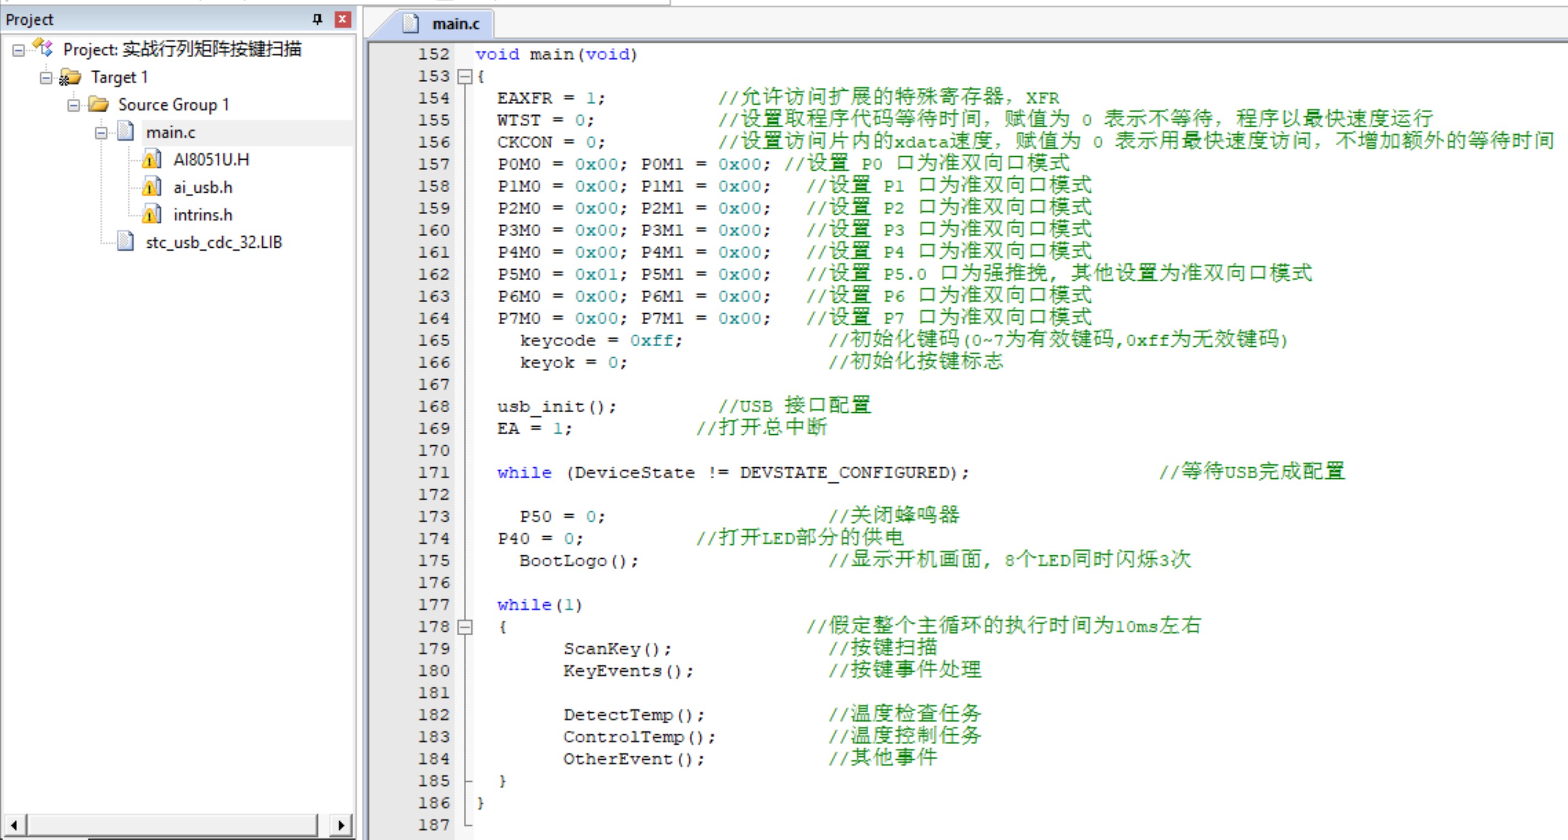1568x840 pixels.
Task: Click comment '//温度控制任务'
Action: pos(905,735)
